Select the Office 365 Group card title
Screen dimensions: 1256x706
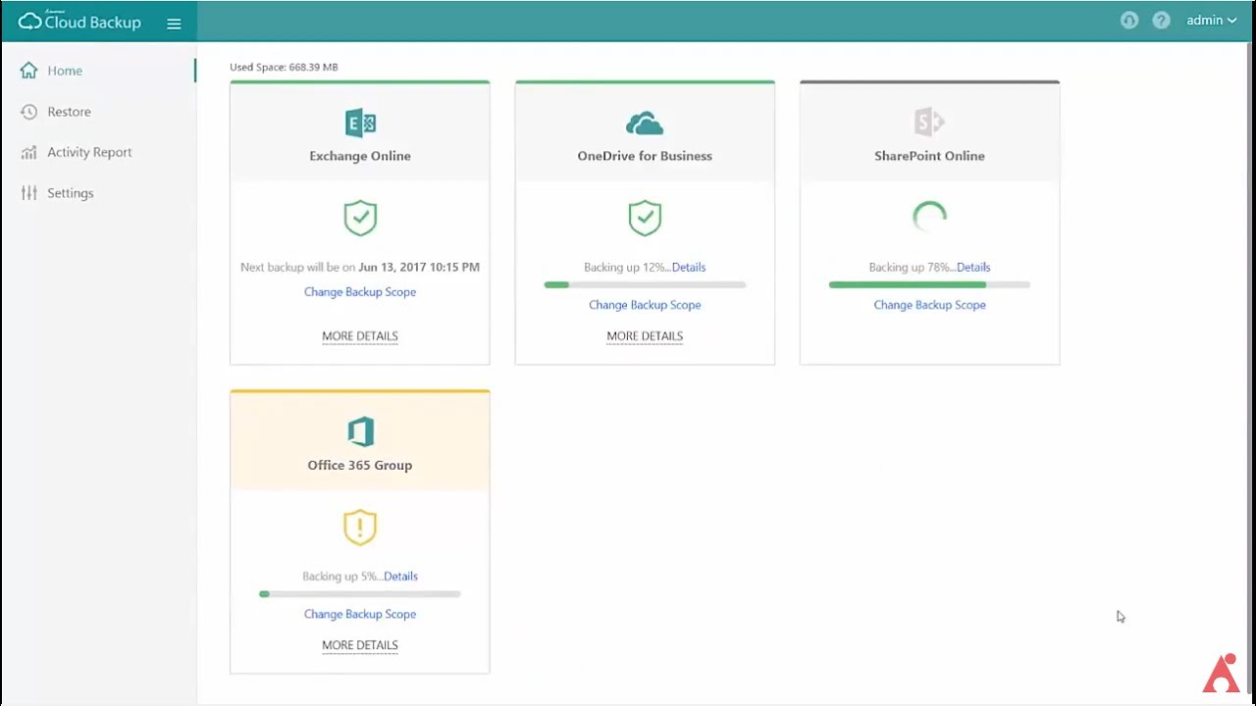[360, 466]
